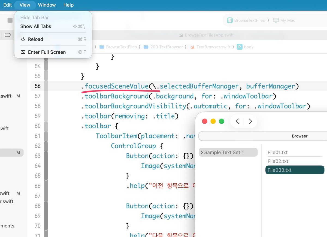Click ControlGroup in code

[134, 146]
